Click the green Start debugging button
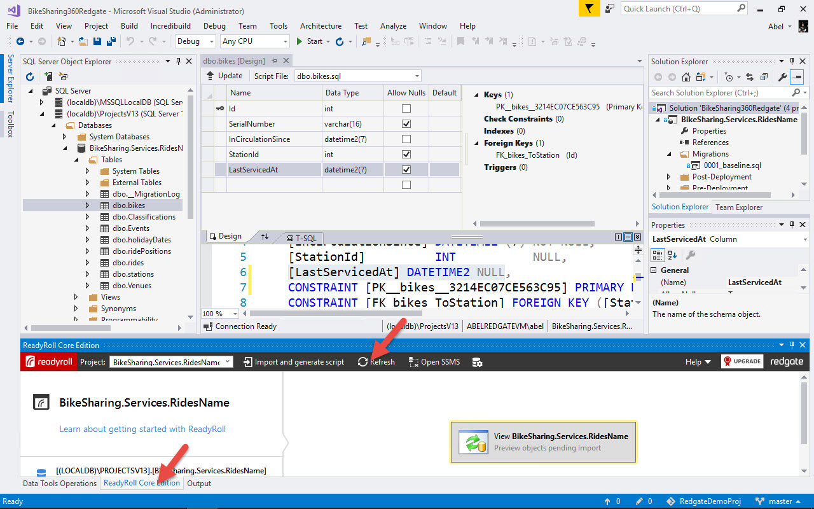Viewport: 814px width, 509px height. click(x=310, y=41)
